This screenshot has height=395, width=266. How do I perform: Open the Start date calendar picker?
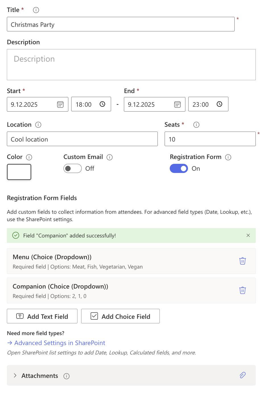[x=60, y=104]
